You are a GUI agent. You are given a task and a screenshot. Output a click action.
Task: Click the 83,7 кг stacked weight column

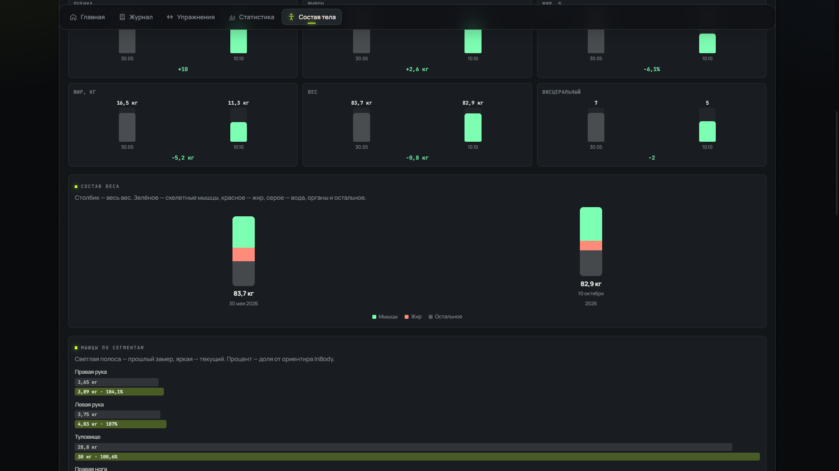243,251
